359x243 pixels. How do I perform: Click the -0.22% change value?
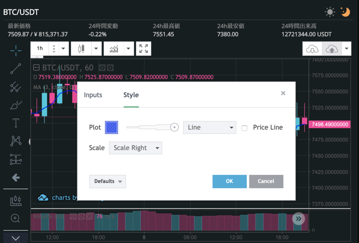(x=97, y=34)
